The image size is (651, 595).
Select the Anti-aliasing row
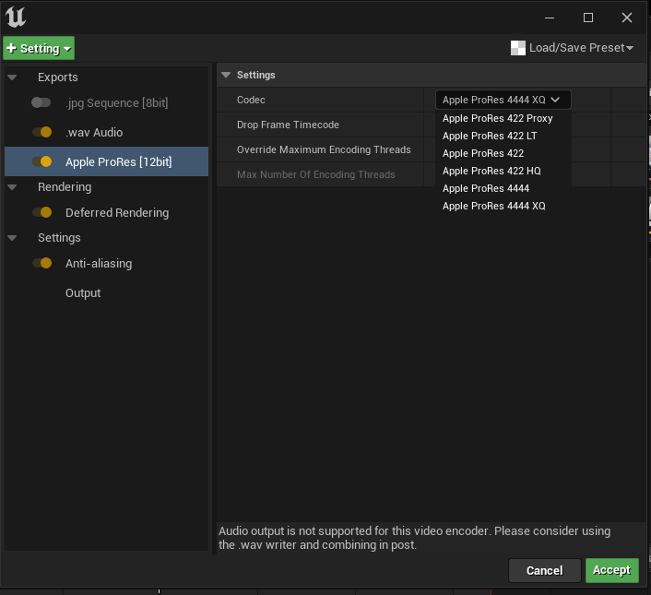coord(107,263)
